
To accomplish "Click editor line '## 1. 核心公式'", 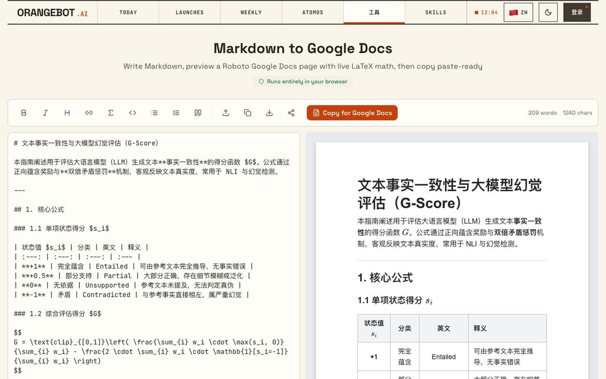I will coord(39,210).
